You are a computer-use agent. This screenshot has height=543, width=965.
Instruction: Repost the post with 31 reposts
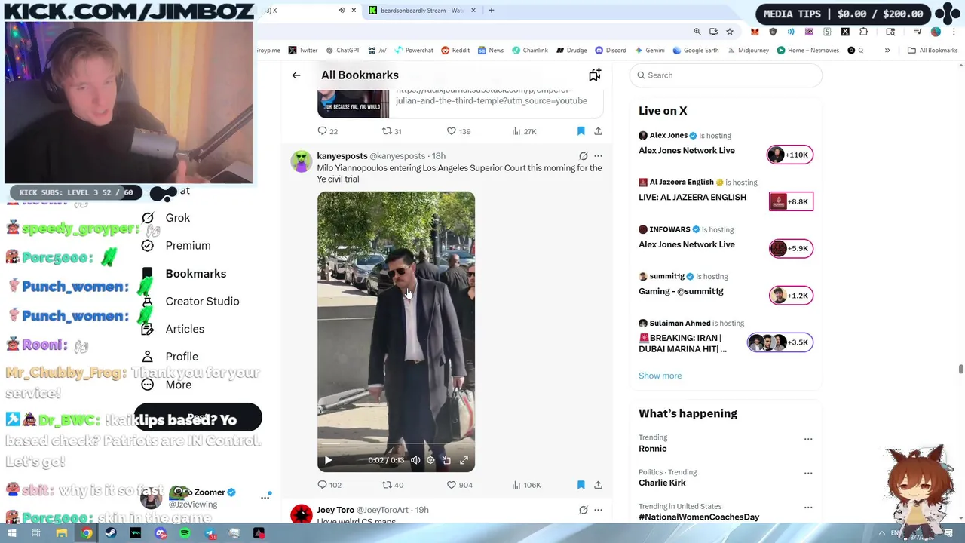tap(392, 131)
